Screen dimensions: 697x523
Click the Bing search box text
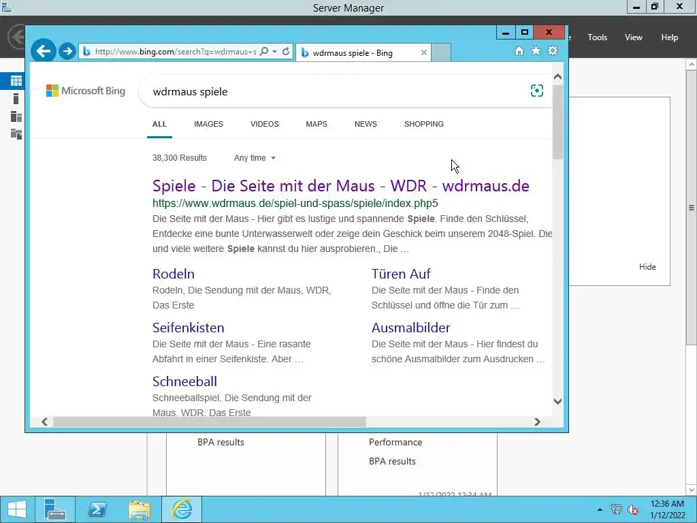(x=190, y=92)
